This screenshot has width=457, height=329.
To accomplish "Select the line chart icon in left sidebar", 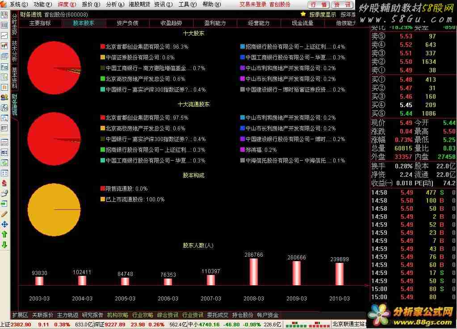I will [4, 36].
